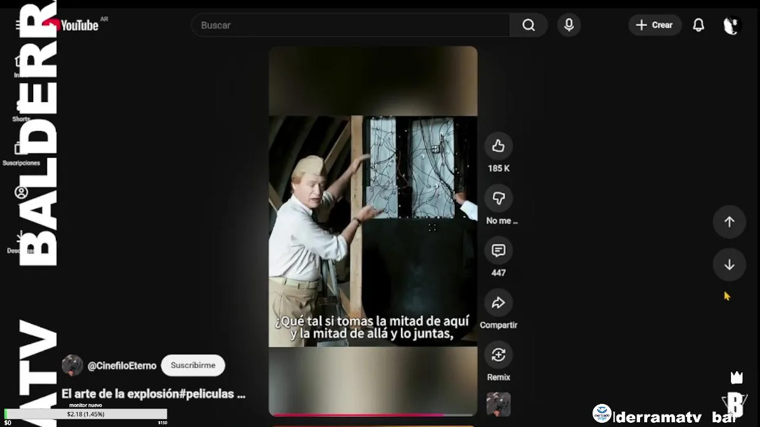Open Suscripciones in the sidebar

[21, 155]
